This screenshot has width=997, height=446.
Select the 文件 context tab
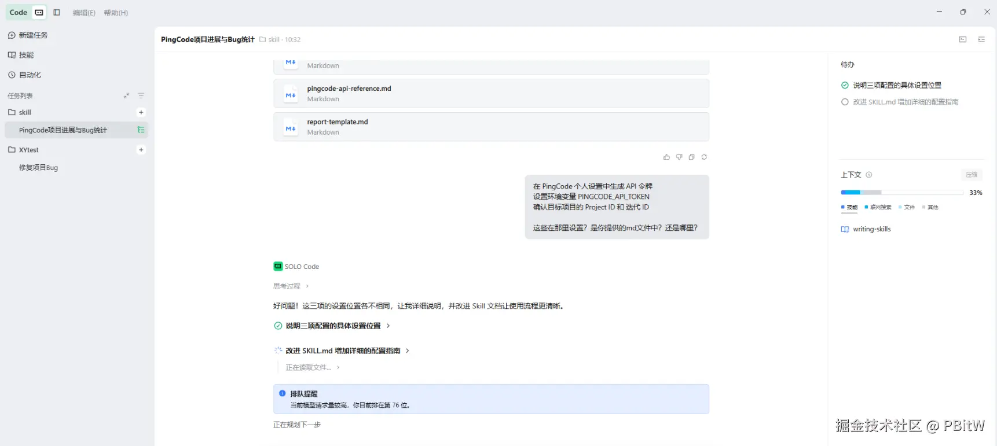[907, 207]
